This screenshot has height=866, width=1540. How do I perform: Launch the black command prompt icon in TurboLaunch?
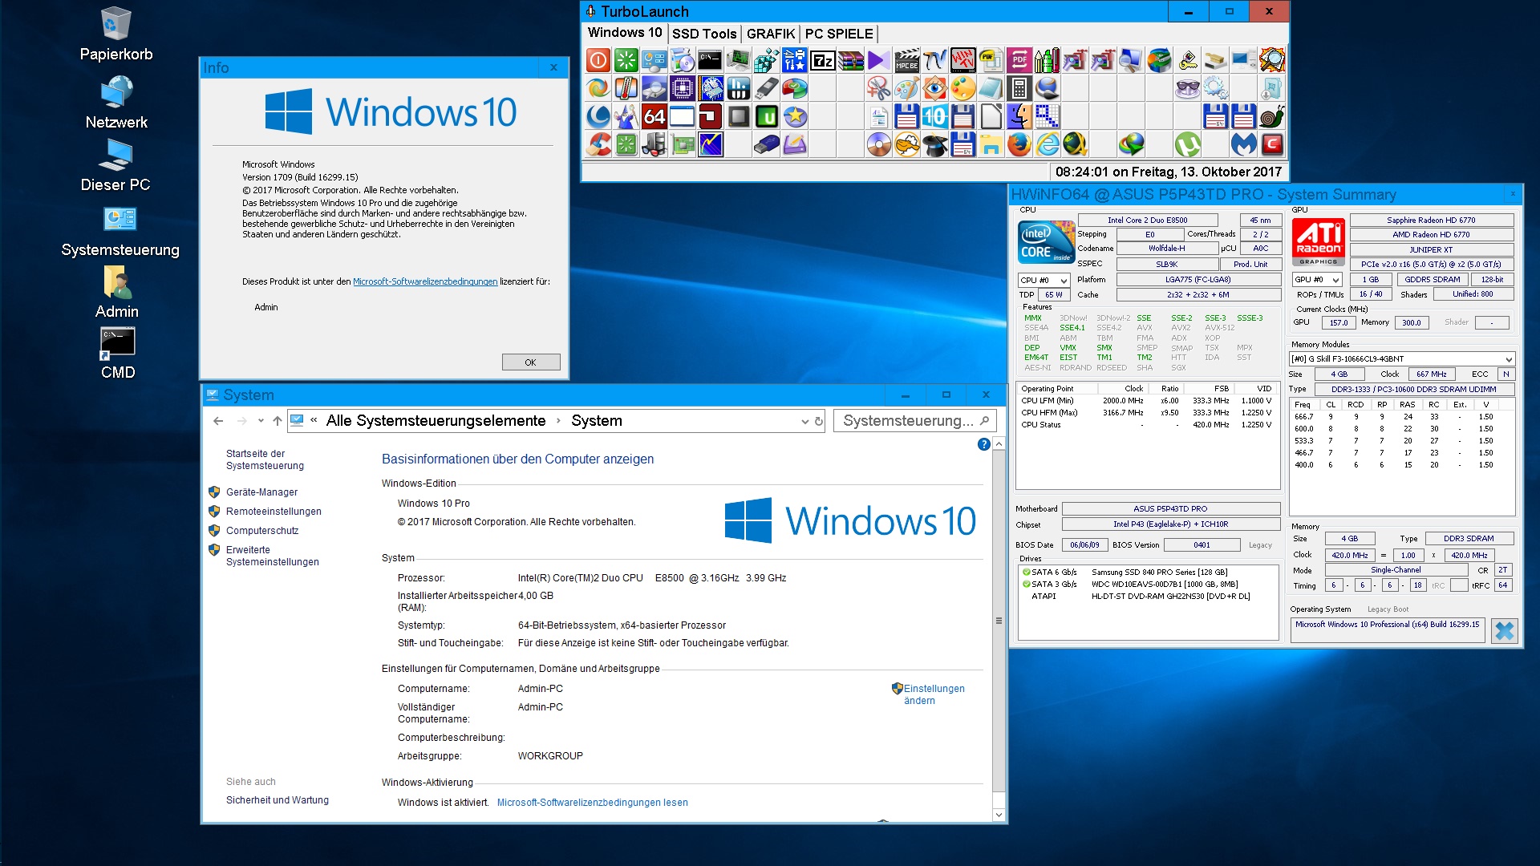711,60
